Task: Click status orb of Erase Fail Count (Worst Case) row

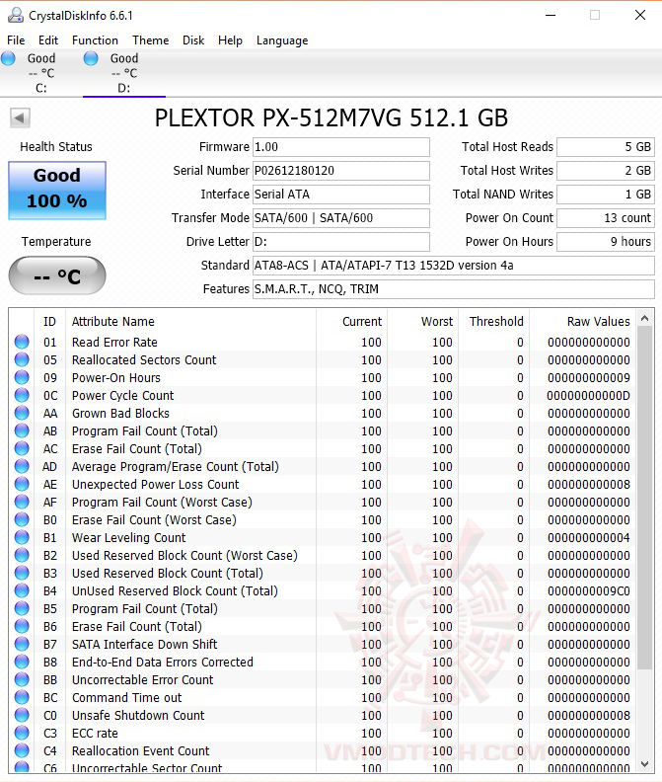Action: [22, 519]
